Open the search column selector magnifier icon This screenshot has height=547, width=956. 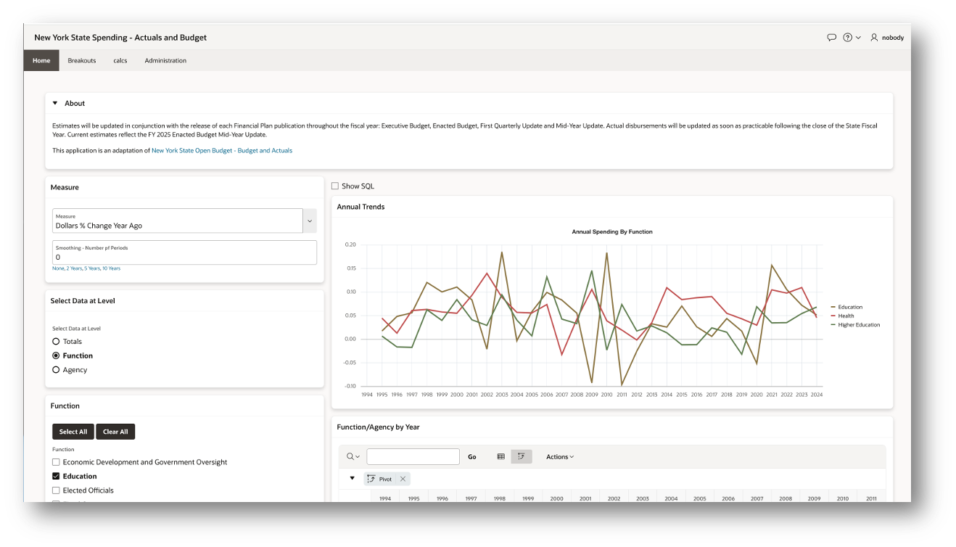(x=353, y=456)
